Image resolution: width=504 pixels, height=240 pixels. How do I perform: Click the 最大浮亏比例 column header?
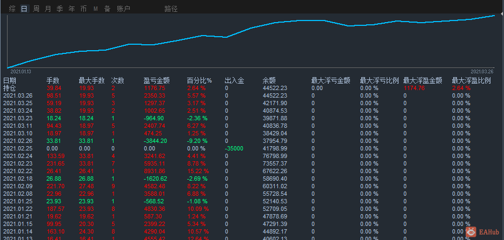pyautogui.click(x=379, y=81)
